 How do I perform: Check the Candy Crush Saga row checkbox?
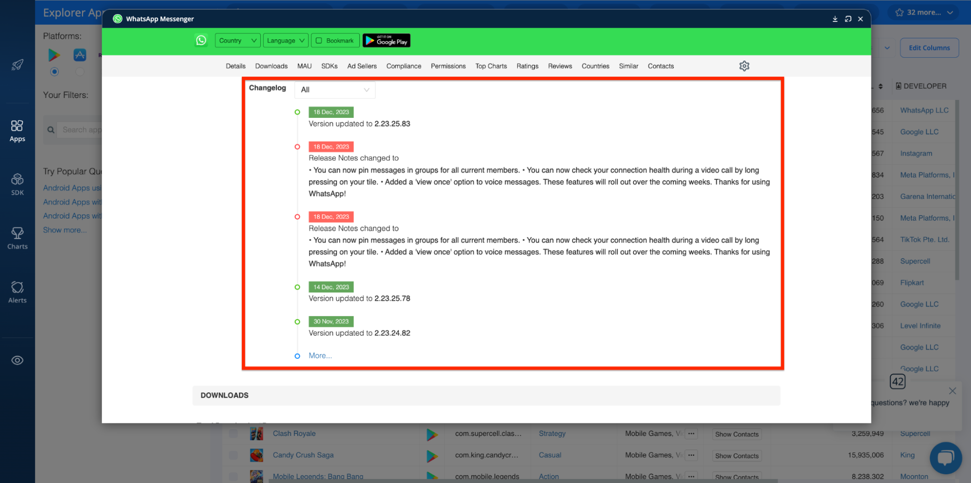pyautogui.click(x=234, y=455)
